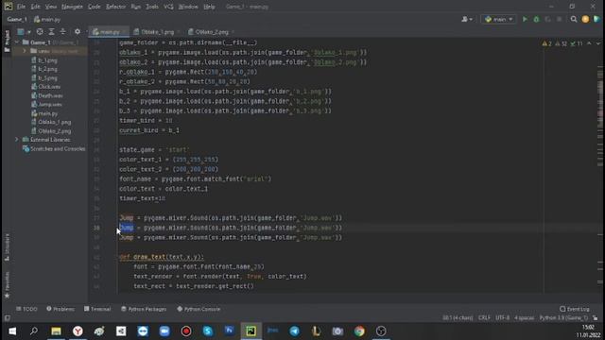Viewport: 605px width, 340px height.
Task: Open the Event Log
Action: point(575,309)
